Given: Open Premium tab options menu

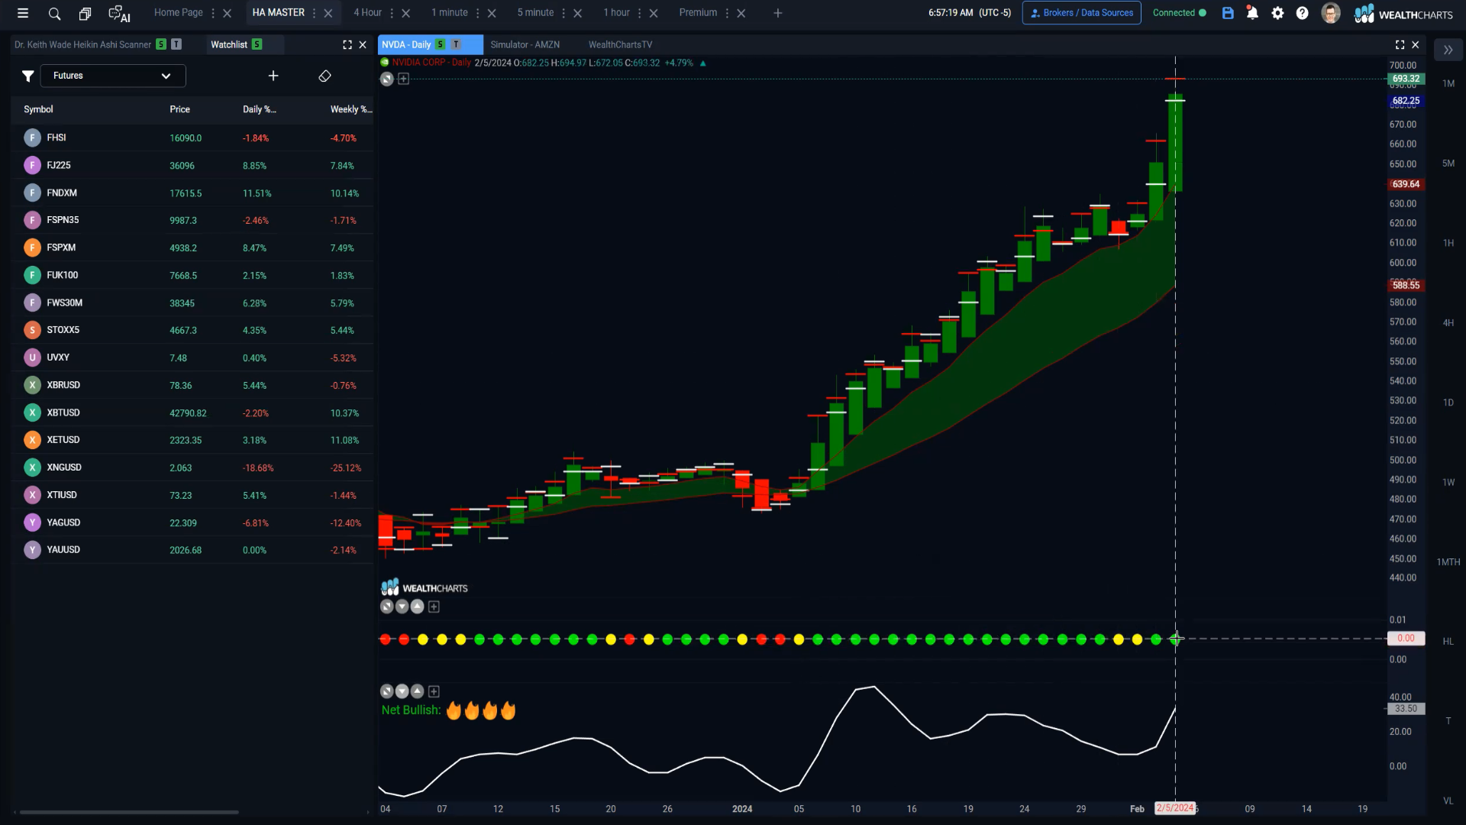Looking at the screenshot, I should point(727,13).
